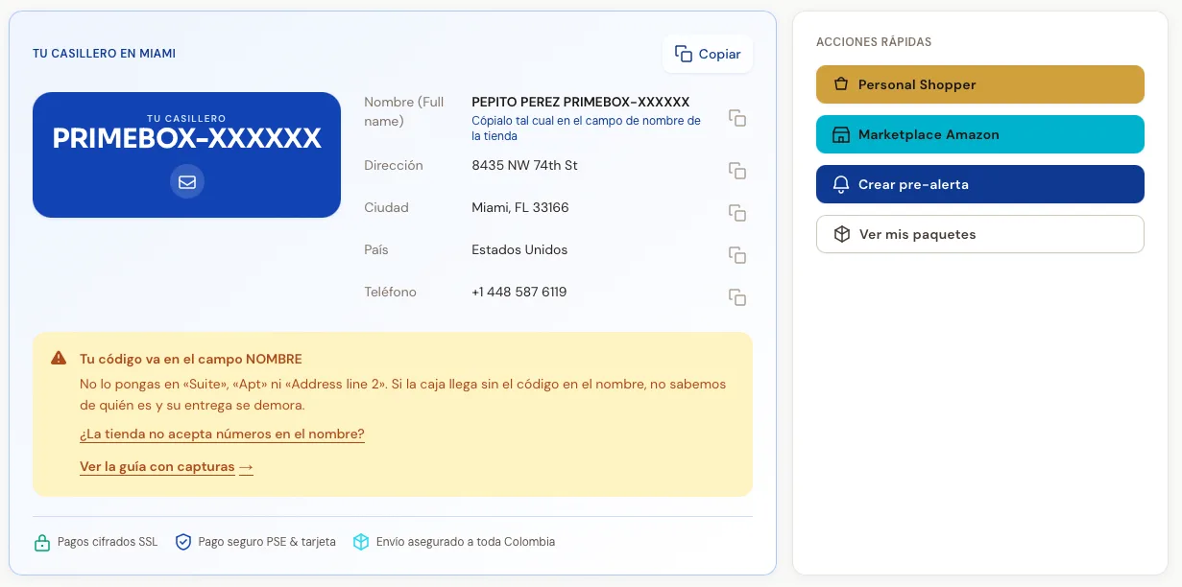Click Crear pre-alerta button
Image resolution: width=1182 pixels, height=587 pixels.
coord(980,184)
